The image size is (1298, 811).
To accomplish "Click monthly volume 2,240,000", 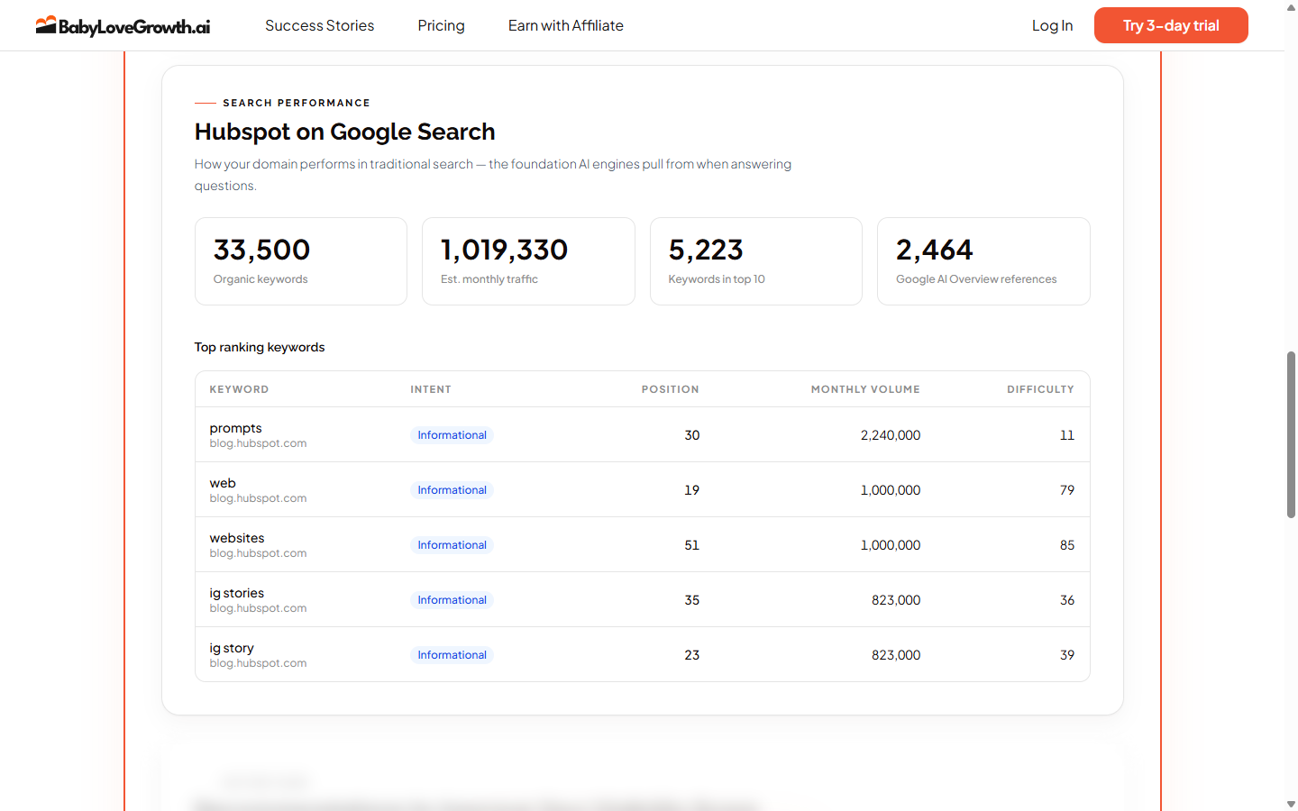I will [x=891, y=435].
